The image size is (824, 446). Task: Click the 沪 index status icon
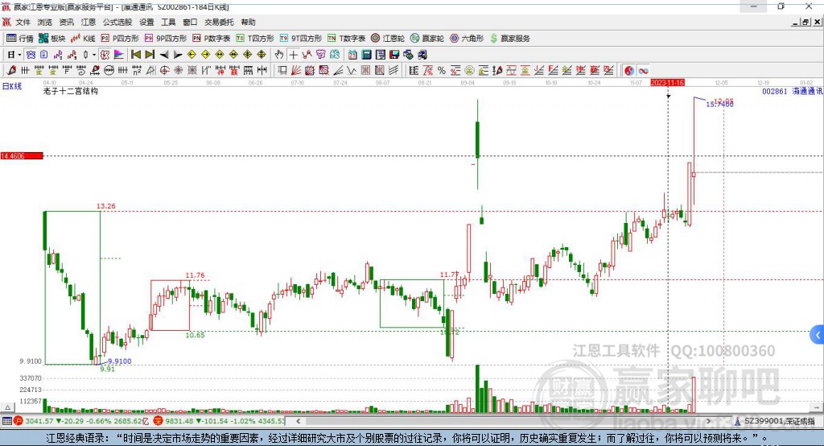click(19, 421)
